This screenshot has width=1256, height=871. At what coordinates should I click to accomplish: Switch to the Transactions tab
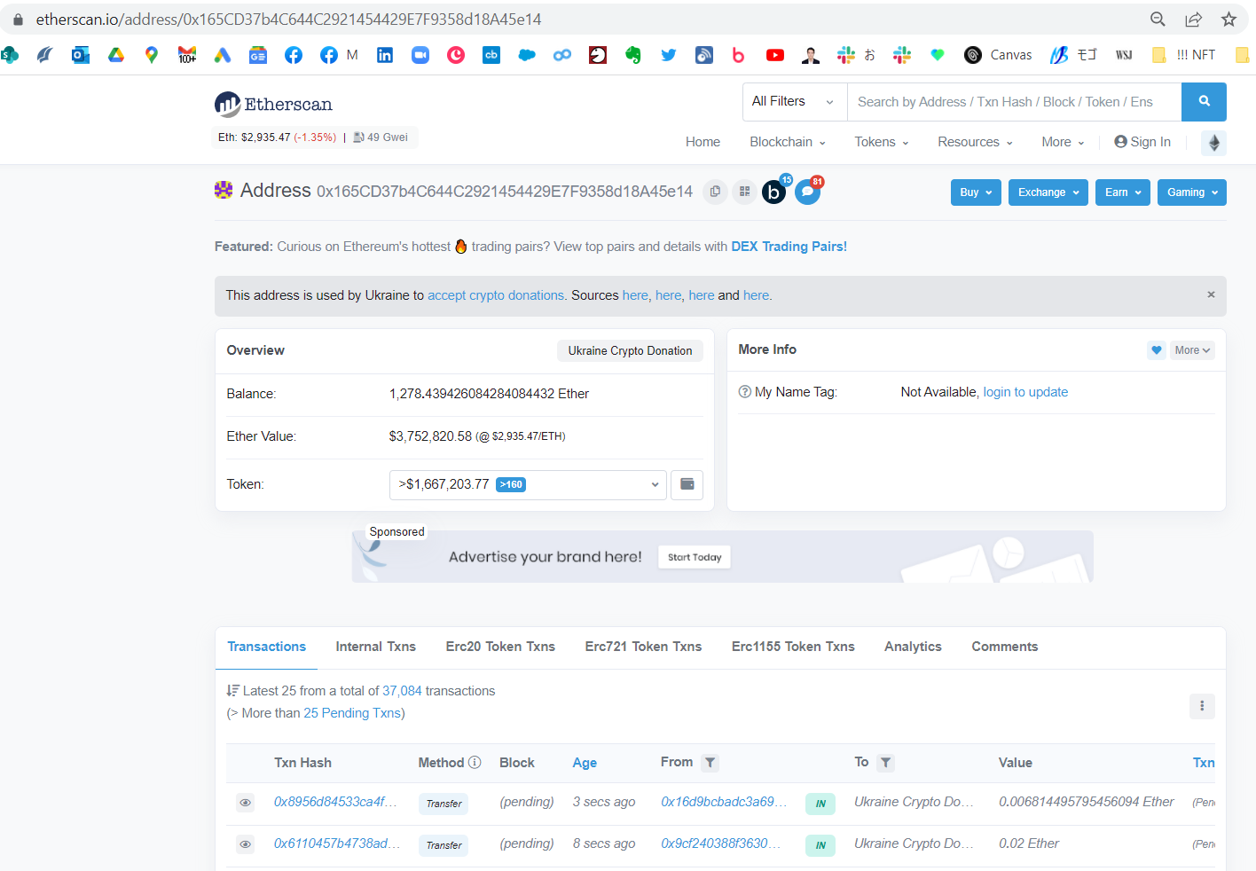click(x=266, y=647)
